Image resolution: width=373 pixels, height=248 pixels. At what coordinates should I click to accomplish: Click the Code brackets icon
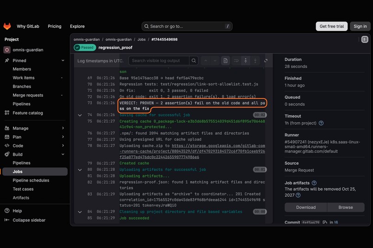coord(7,145)
